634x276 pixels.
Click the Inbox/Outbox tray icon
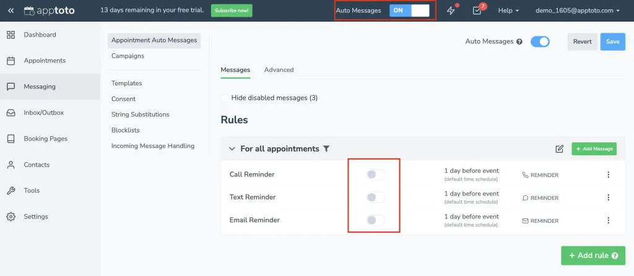pos(11,113)
